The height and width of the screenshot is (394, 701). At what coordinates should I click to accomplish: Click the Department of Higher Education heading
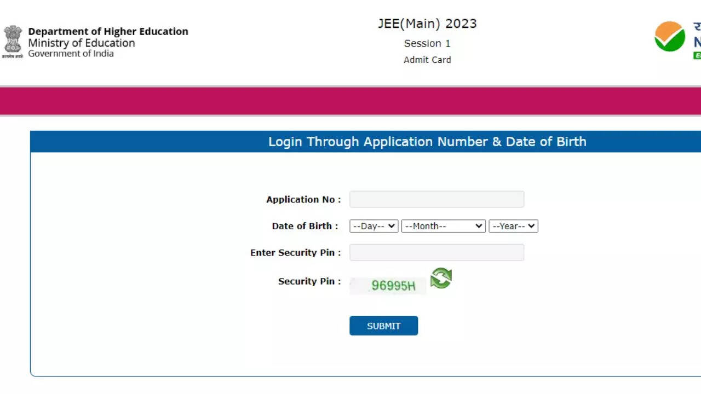(108, 31)
